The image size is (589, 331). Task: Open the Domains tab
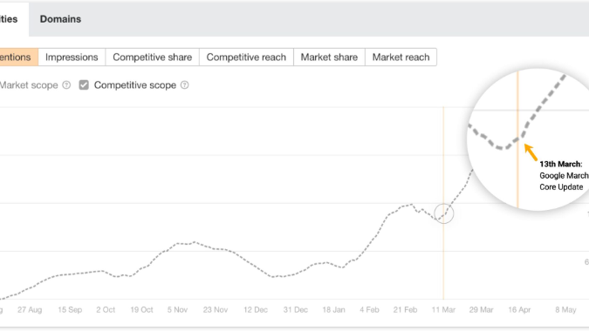[60, 19]
